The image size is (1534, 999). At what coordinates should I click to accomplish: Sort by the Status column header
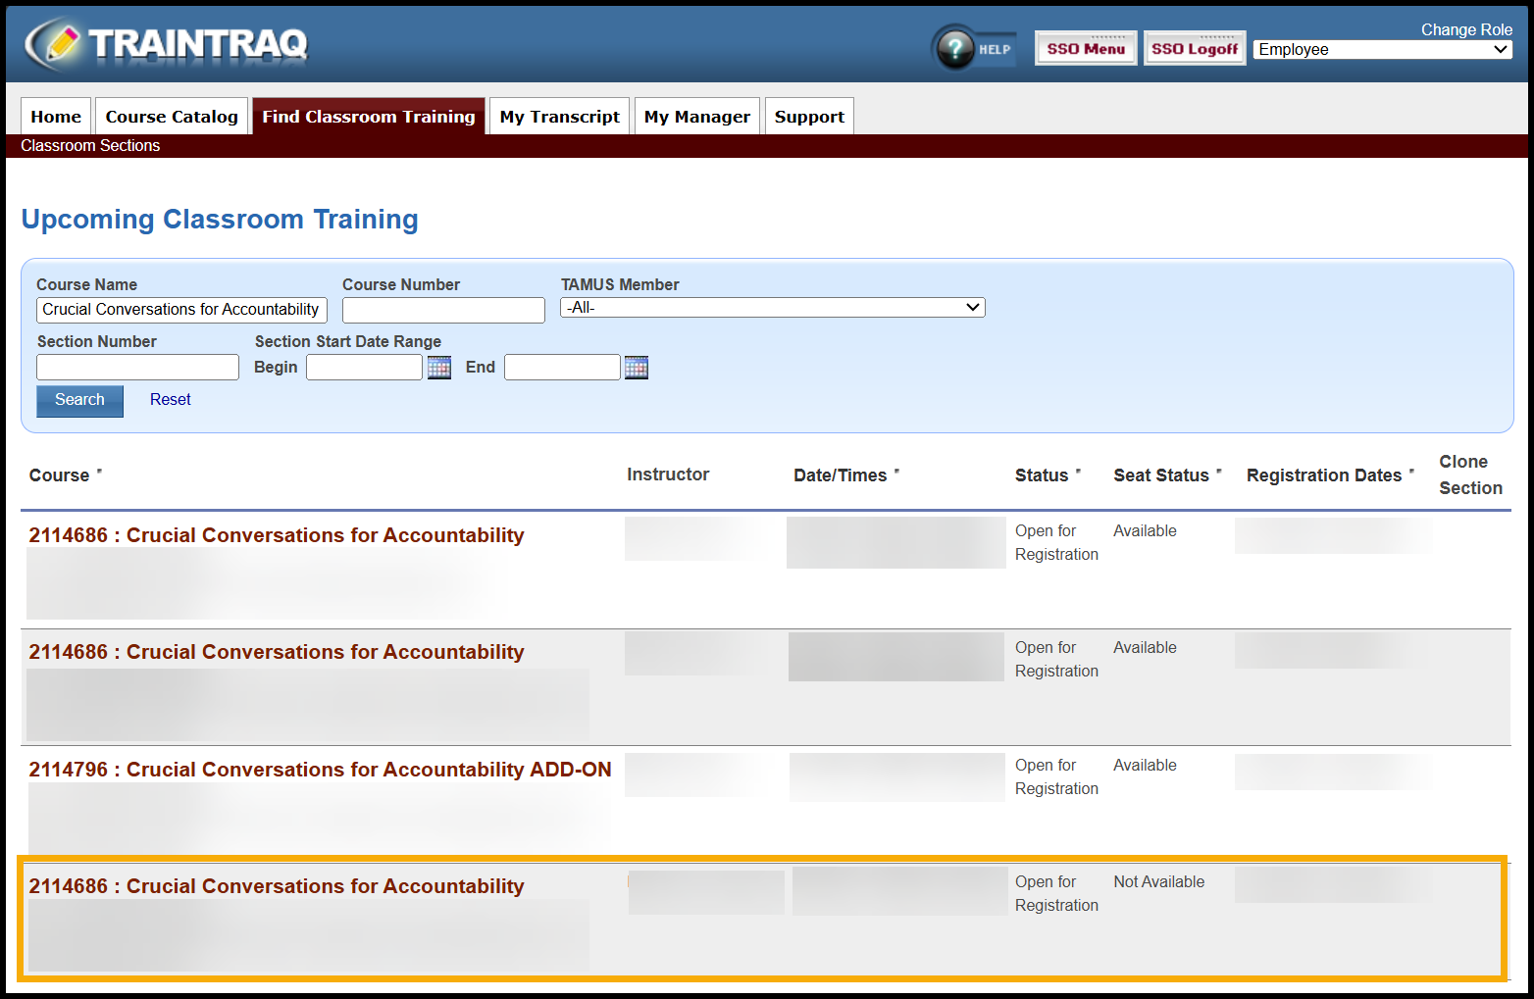pos(1042,475)
